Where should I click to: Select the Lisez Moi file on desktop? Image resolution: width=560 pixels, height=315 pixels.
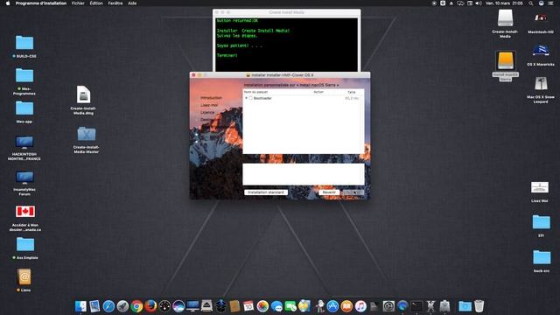pos(540,188)
